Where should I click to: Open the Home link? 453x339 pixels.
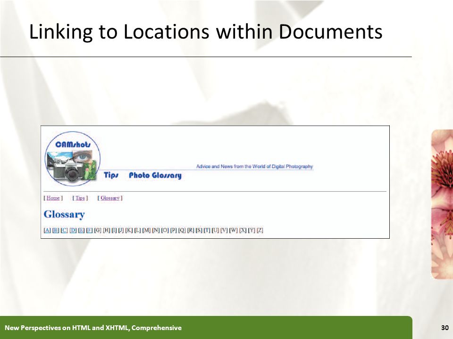(53, 198)
